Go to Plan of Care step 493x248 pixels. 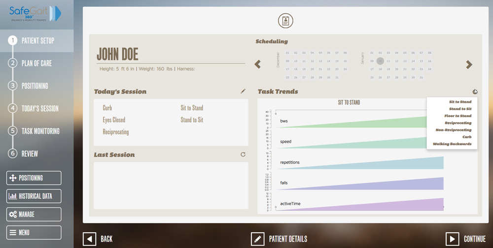pyautogui.click(x=36, y=63)
